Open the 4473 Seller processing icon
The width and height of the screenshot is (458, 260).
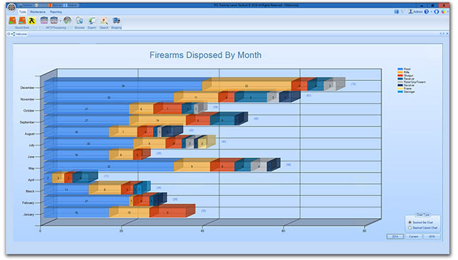tap(54, 20)
